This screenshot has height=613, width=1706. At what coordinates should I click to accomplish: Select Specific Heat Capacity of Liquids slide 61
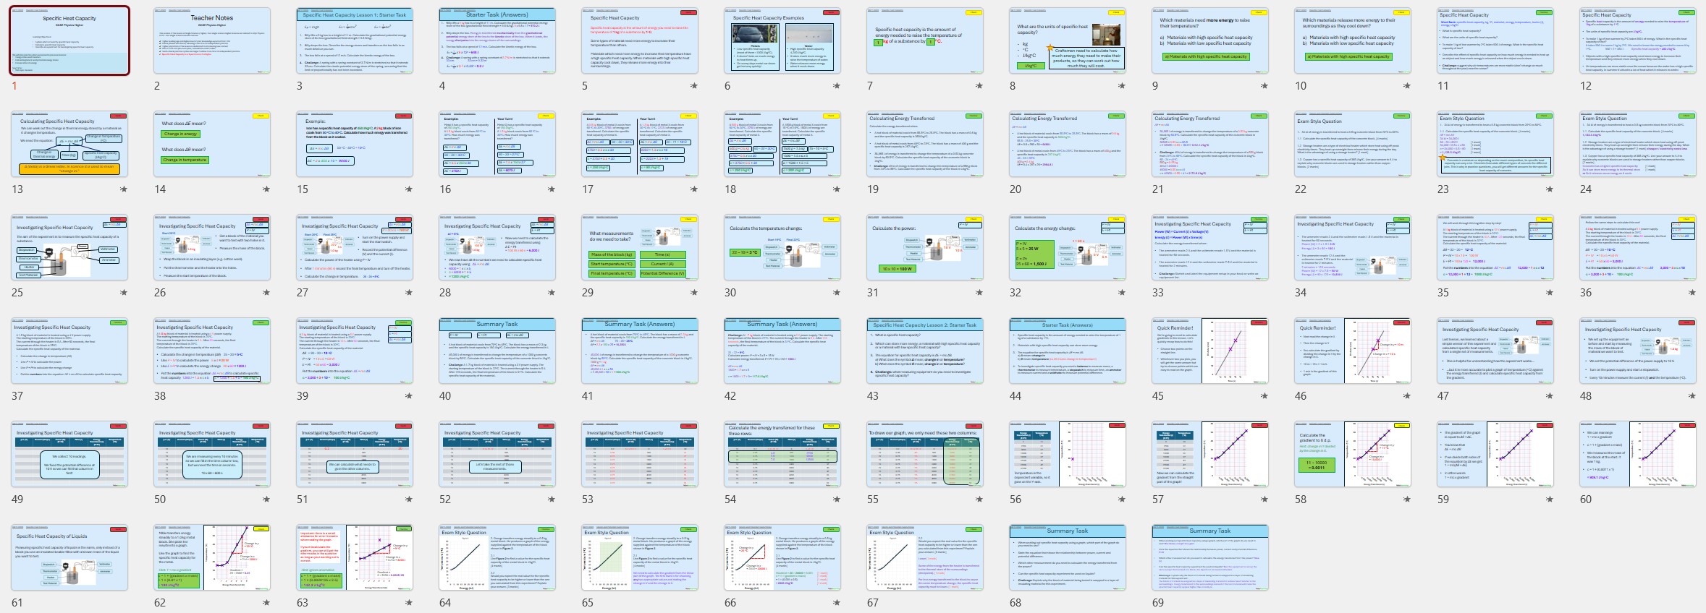[x=69, y=557]
